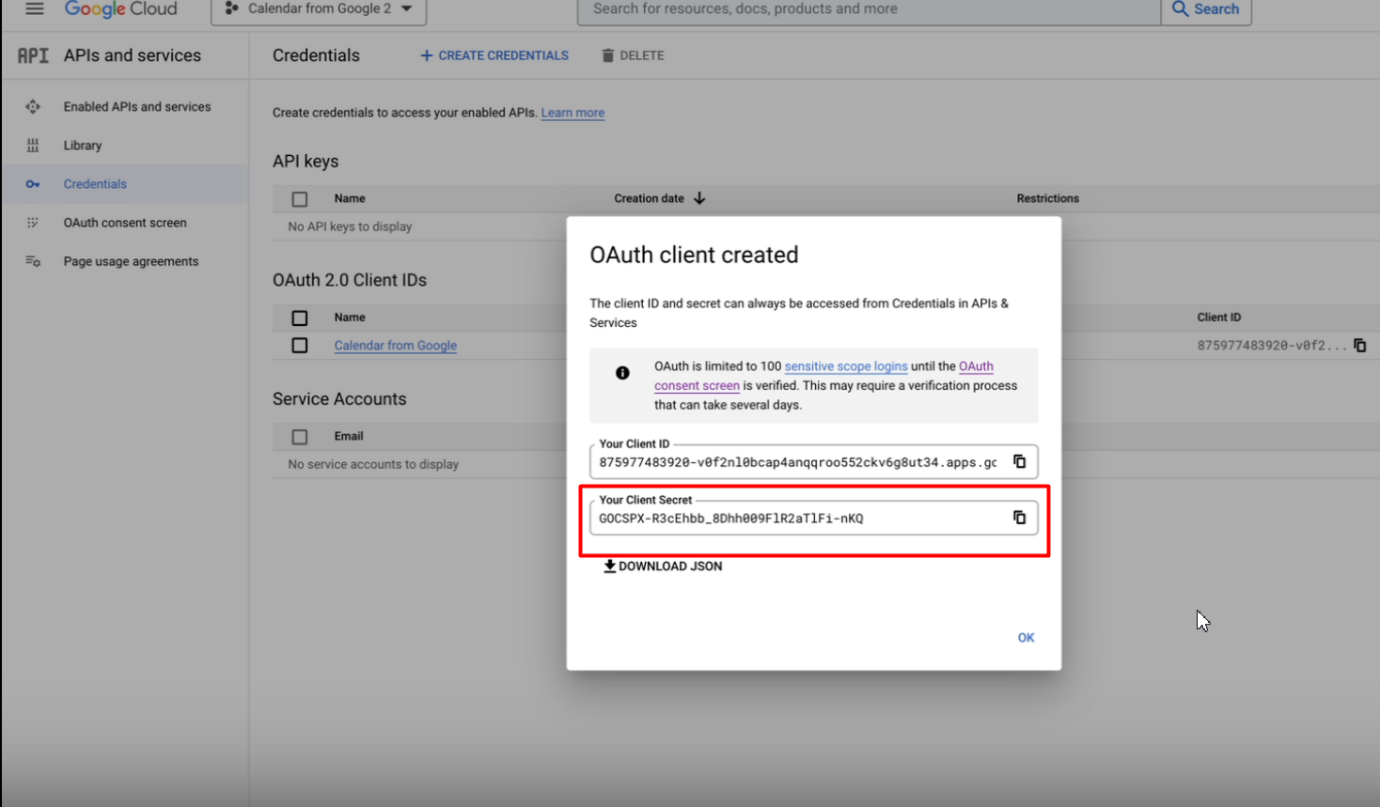Copy Your Client Secret

(1019, 518)
